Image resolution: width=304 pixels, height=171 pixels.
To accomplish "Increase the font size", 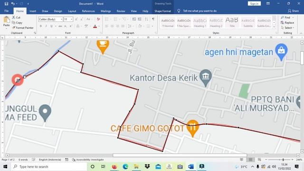I will (x=76, y=19).
